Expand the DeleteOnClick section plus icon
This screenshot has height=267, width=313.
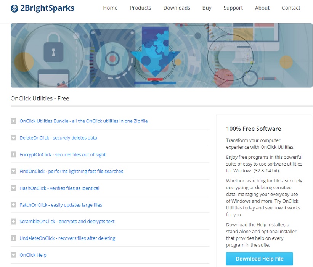(x=14, y=138)
